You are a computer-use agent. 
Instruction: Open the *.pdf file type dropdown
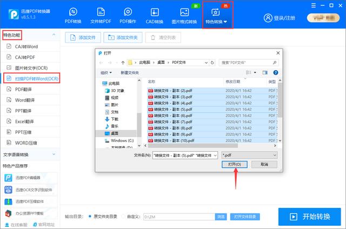click(249, 155)
